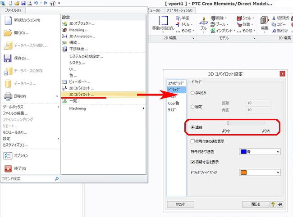This screenshot has height=217, width=293.
Task: Click the yellow help question mark icon
Action: click(273, 204)
